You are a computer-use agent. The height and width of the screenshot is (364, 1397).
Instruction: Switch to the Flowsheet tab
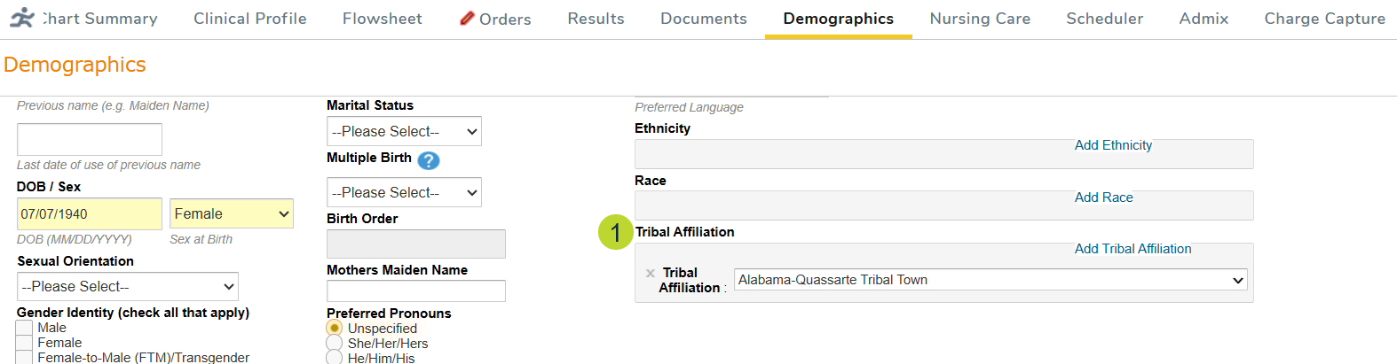coord(383,19)
